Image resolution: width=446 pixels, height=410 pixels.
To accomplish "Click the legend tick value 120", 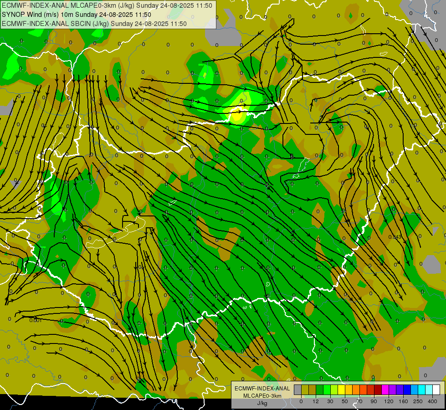I will click(389, 401).
